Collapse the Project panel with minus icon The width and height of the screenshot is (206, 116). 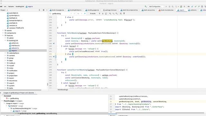pos(47,10)
